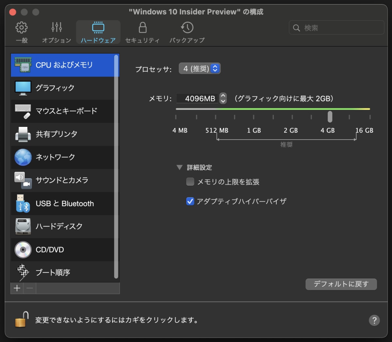Open マウスとキーボード settings
392x342 pixels.
pos(62,111)
